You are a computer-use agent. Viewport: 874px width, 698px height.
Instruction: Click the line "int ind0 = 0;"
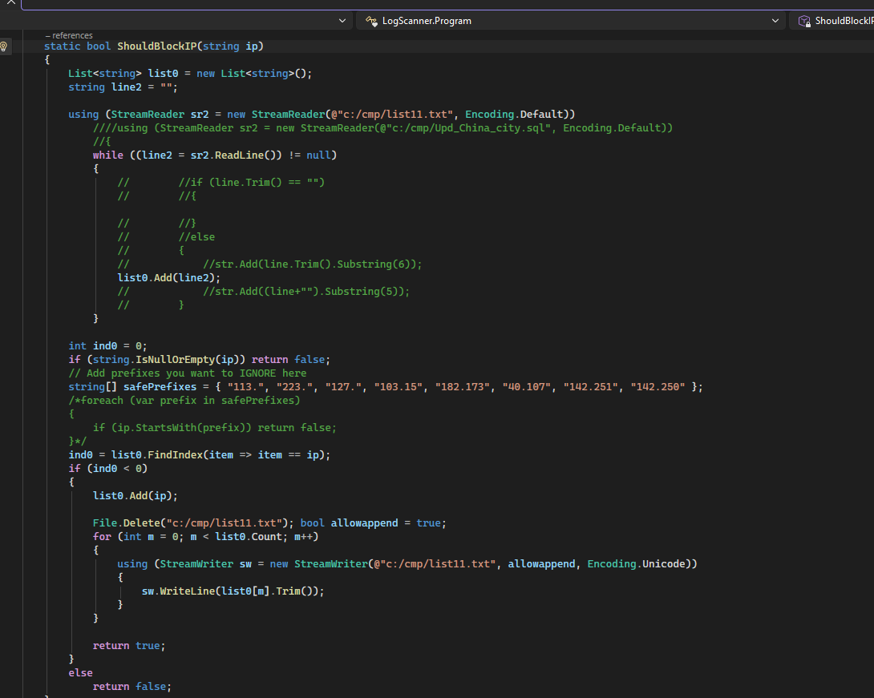(x=107, y=346)
